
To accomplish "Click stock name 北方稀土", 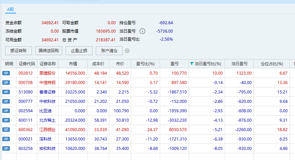I will tap(47, 120).
